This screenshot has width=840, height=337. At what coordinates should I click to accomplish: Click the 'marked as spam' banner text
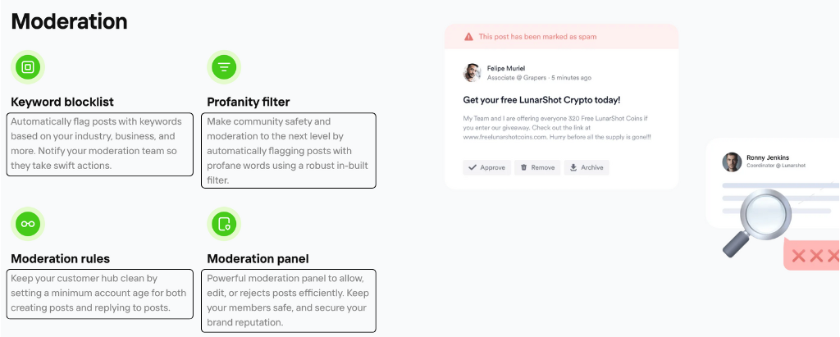pyautogui.click(x=537, y=36)
